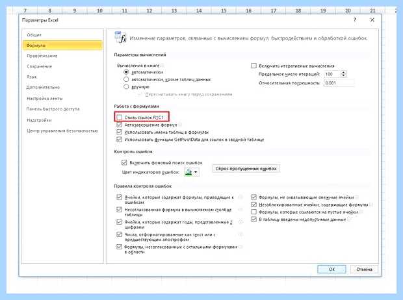
Task: Click info icon beside несогласованные с остальными формулами
Action: pyautogui.click(x=240, y=247)
